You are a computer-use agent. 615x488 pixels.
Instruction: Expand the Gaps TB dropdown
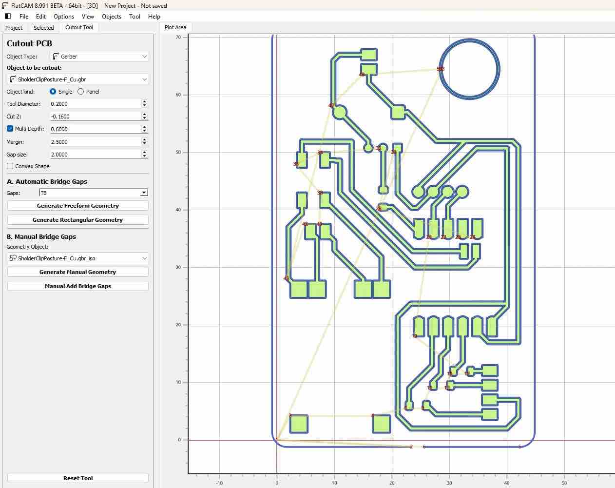[94, 193]
